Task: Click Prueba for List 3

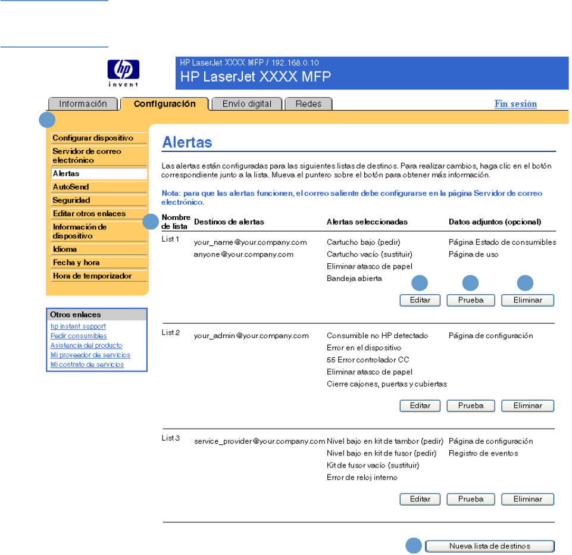Action: [x=471, y=499]
